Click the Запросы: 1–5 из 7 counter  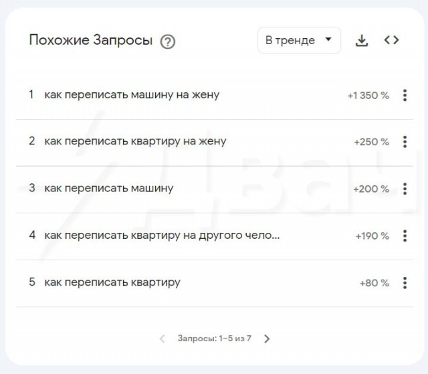214,339
